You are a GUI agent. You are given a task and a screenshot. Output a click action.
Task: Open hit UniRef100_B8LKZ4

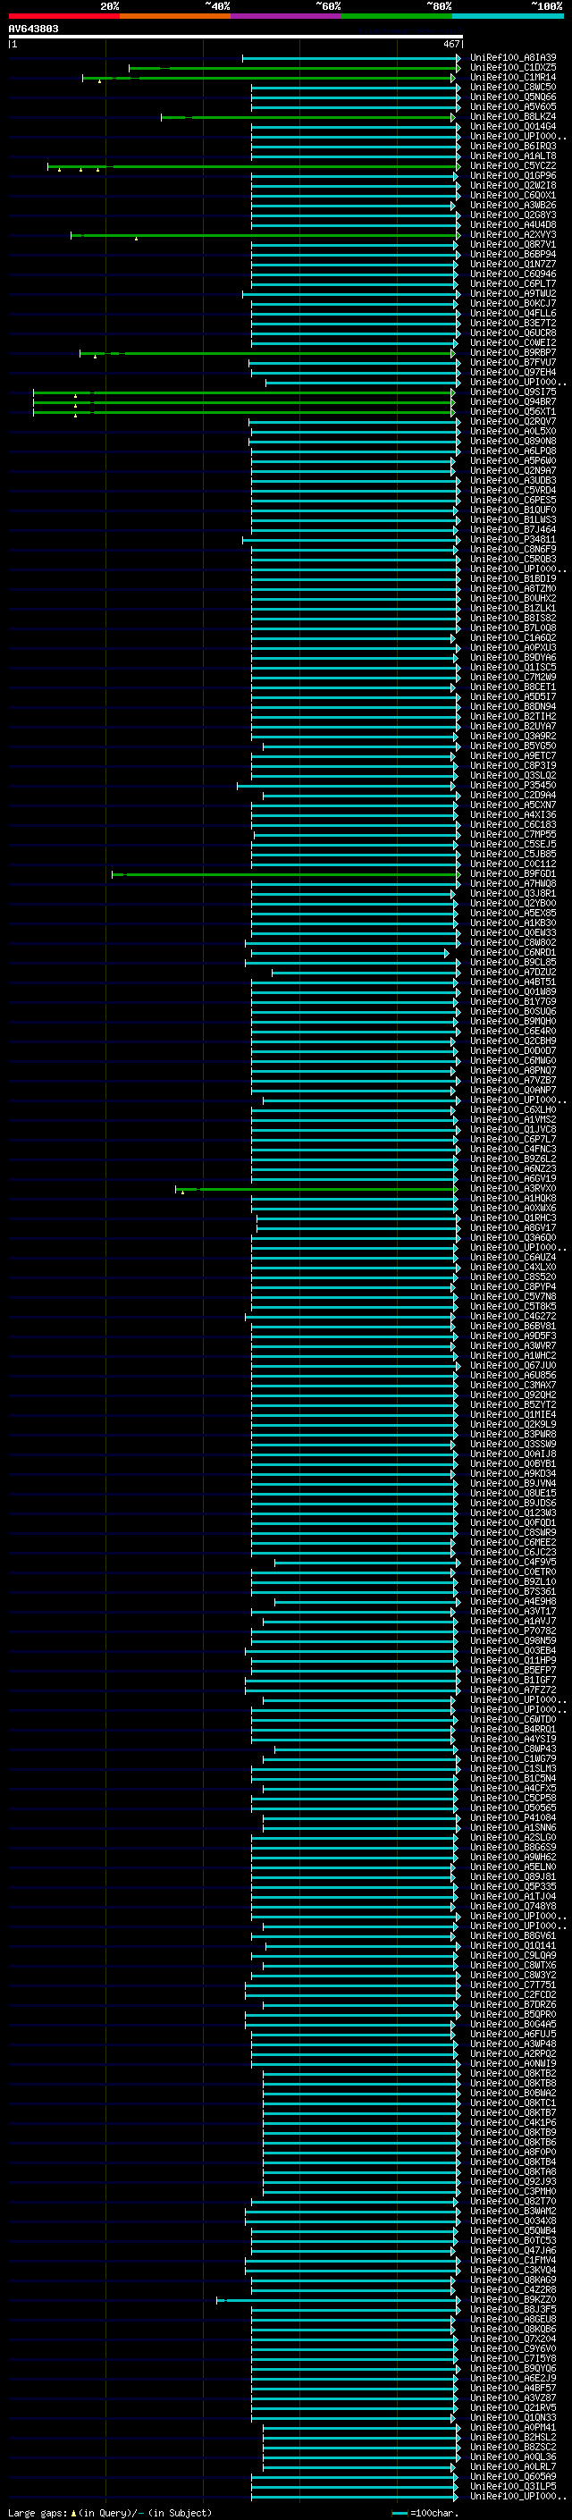click(513, 116)
